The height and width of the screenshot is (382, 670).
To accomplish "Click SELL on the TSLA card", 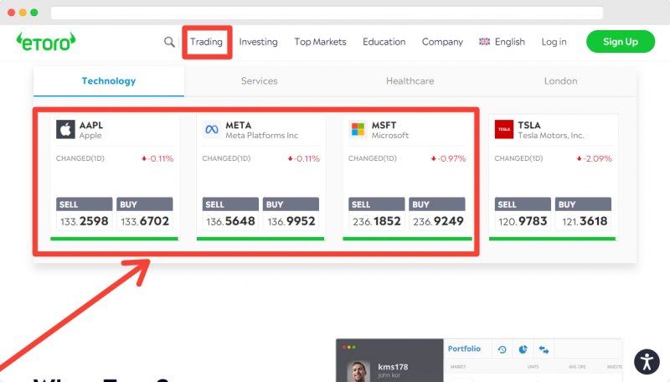I will click(x=523, y=214).
